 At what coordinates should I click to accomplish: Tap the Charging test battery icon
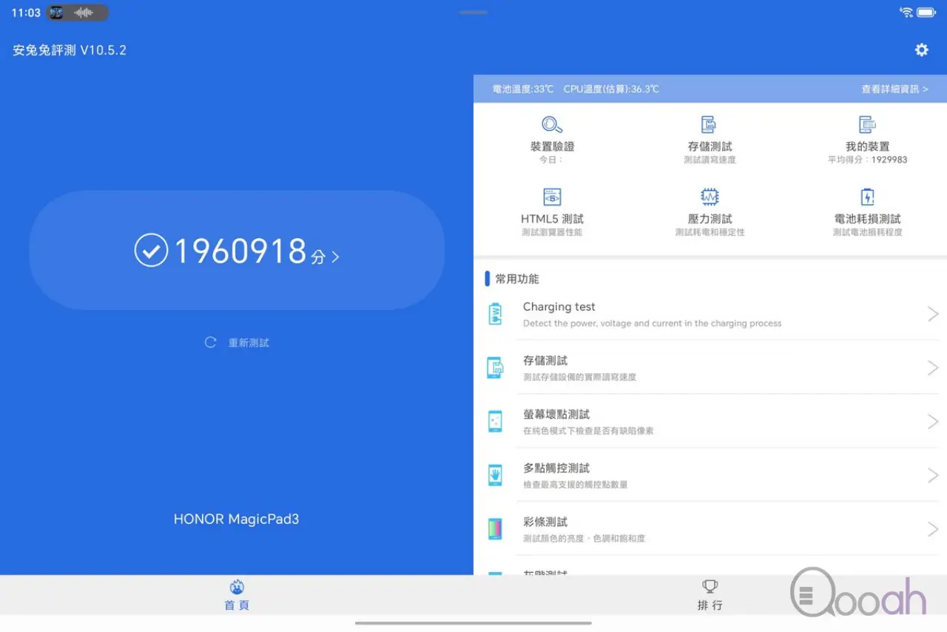(x=495, y=314)
